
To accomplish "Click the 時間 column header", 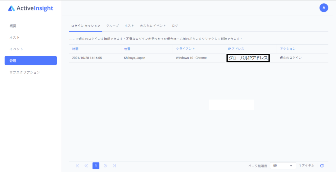I will click(75, 49).
